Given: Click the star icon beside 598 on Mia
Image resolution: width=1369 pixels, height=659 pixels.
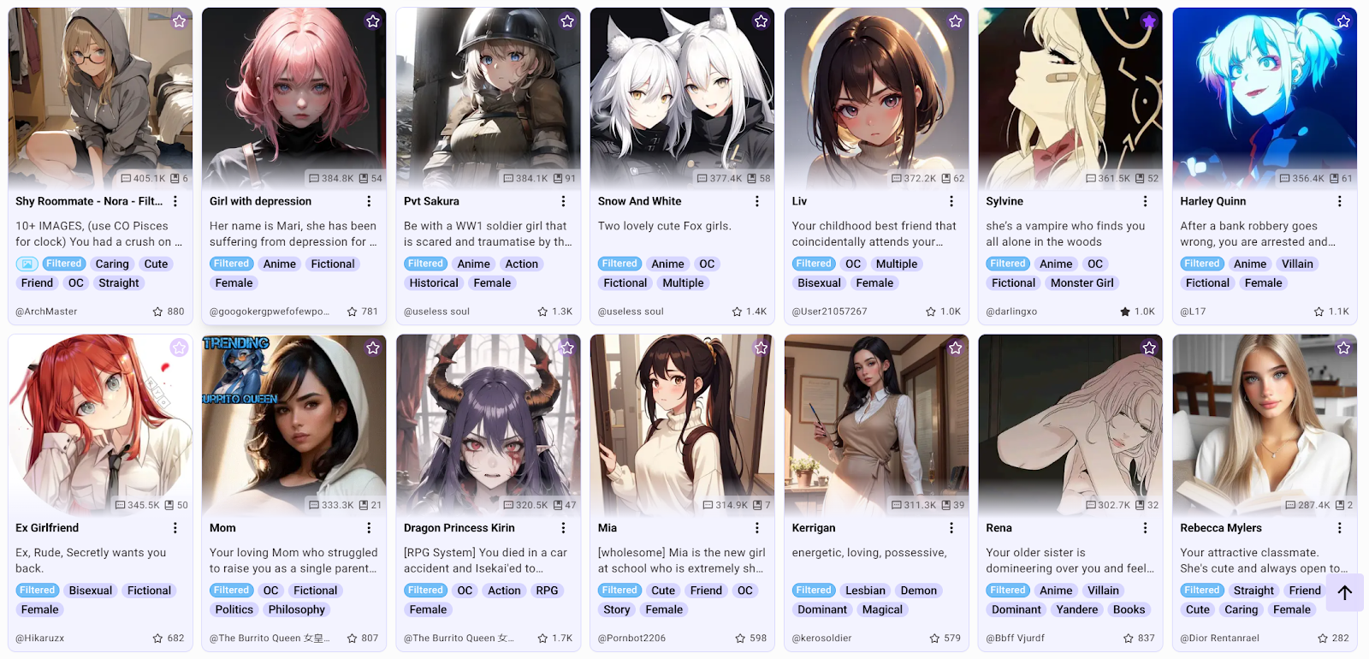Looking at the screenshot, I should [740, 638].
